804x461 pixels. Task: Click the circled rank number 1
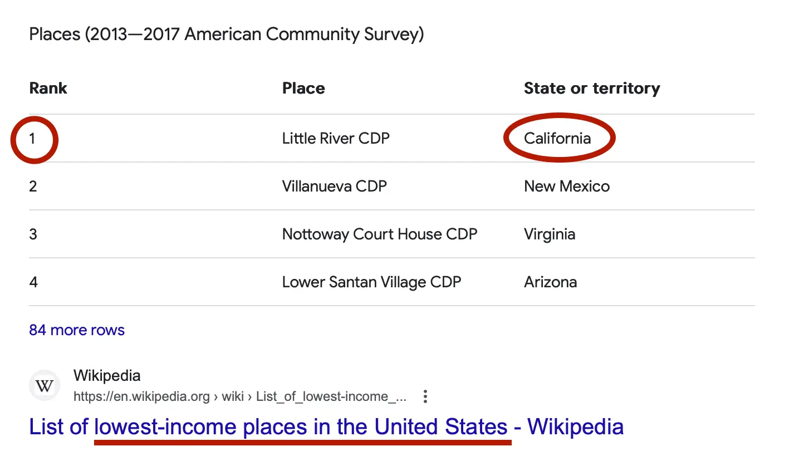[33, 138]
